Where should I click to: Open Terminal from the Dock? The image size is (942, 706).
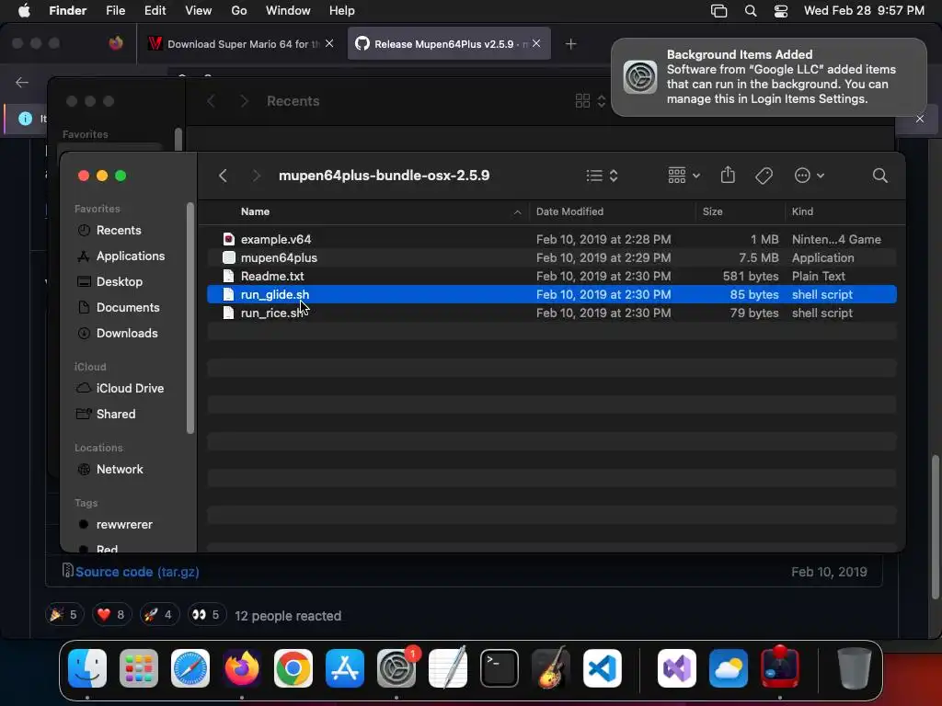pyautogui.click(x=500, y=668)
